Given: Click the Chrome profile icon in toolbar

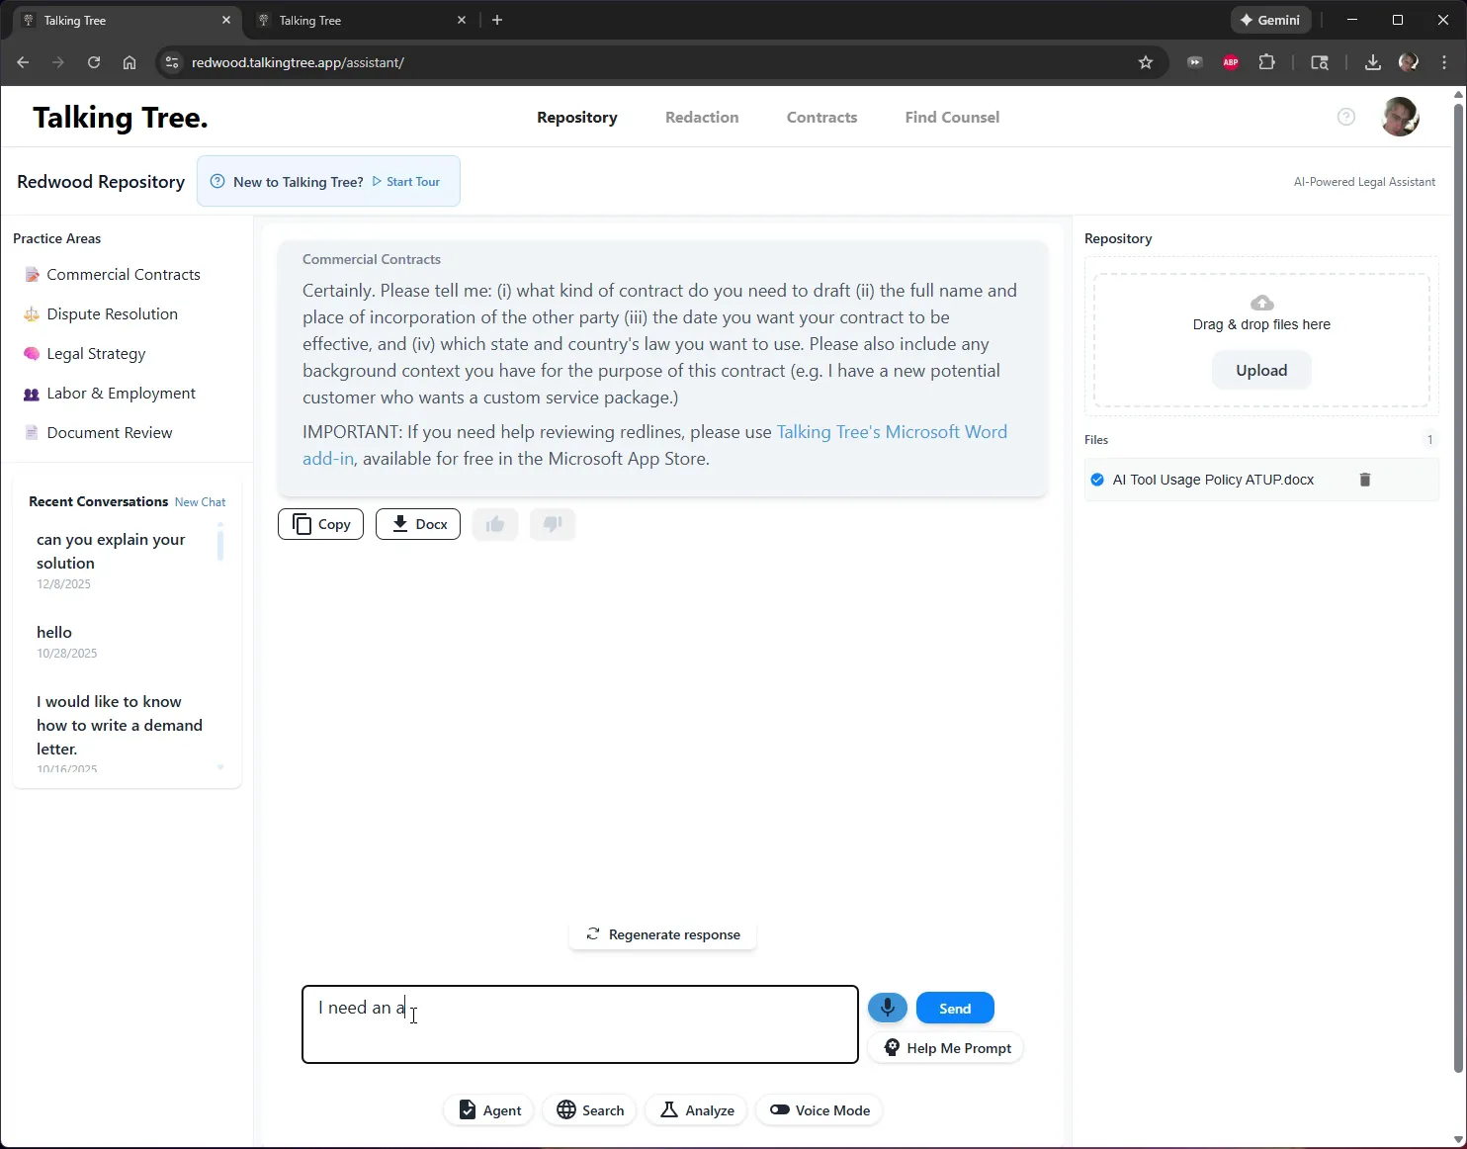Looking at the screenshot, I should click(1409, 62).
